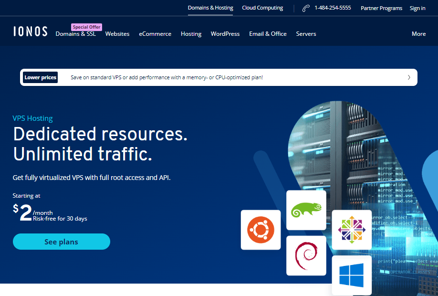
Task: Click the Windows logo tile
Action: click(352, 275)
